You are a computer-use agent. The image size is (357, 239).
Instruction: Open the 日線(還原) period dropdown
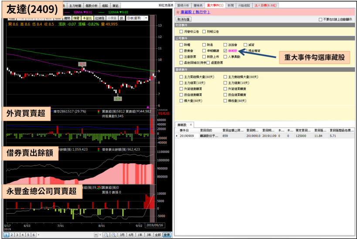tap(137, 18)
